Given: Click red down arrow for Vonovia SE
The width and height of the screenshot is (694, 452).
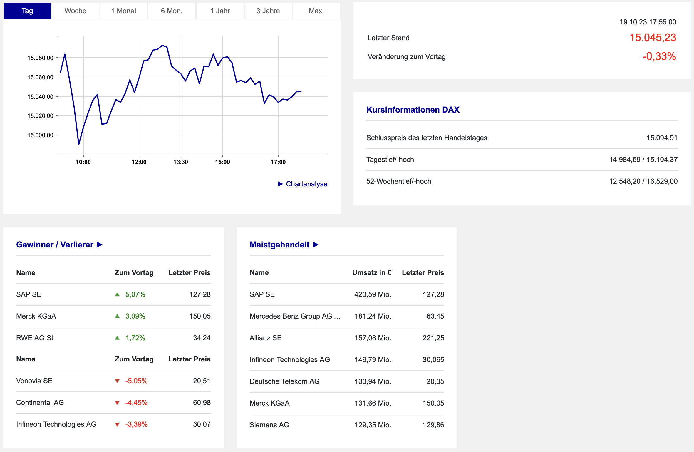Looking at the screenshot, I should 117,381.
